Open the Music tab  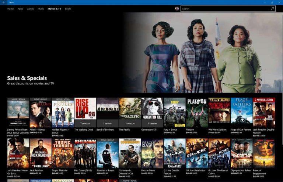tap(41, 9)
